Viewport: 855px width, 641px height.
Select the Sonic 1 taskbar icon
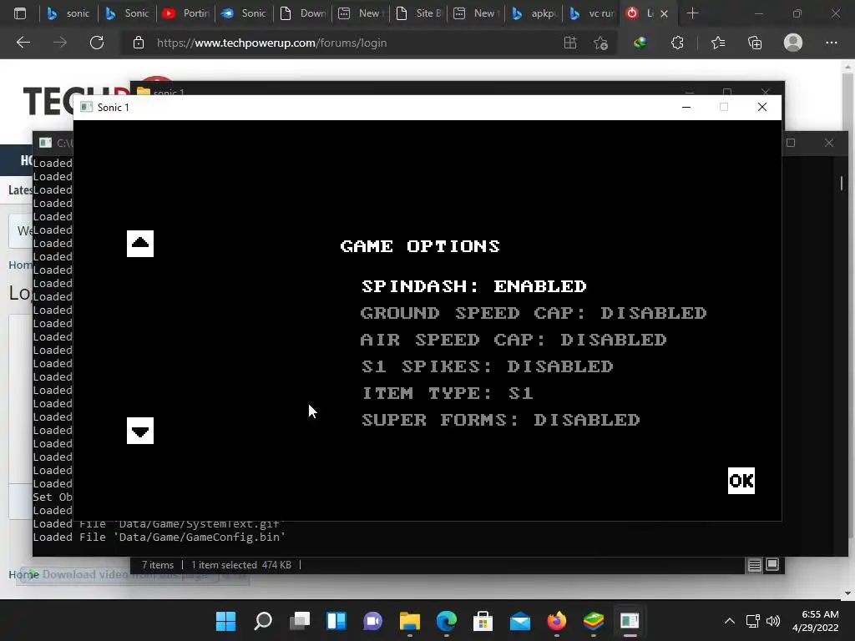630,621
